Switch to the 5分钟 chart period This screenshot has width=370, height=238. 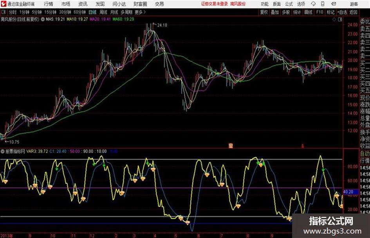tap(37, 12)
